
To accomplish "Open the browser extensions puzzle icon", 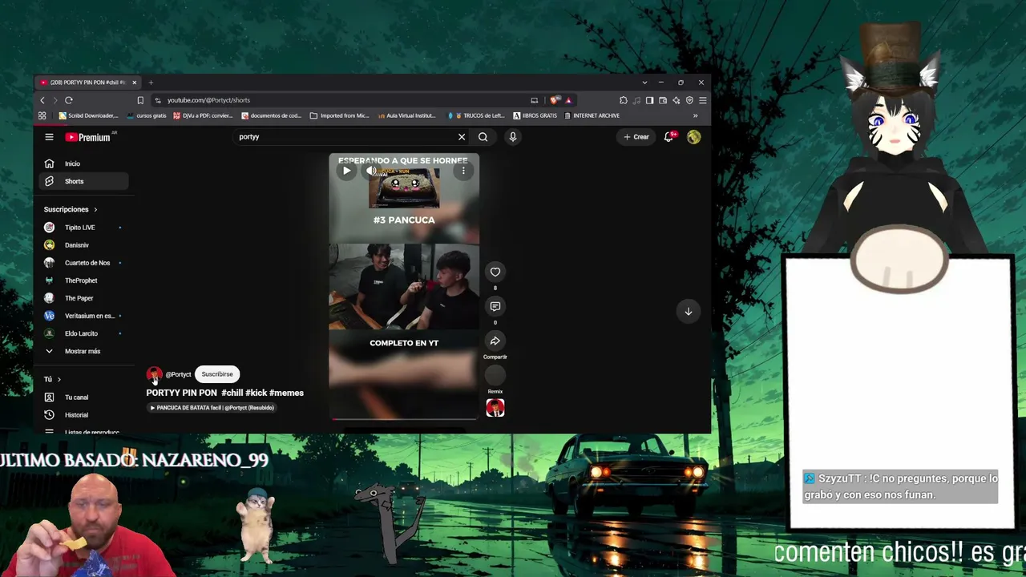I will tap(623, 100).
